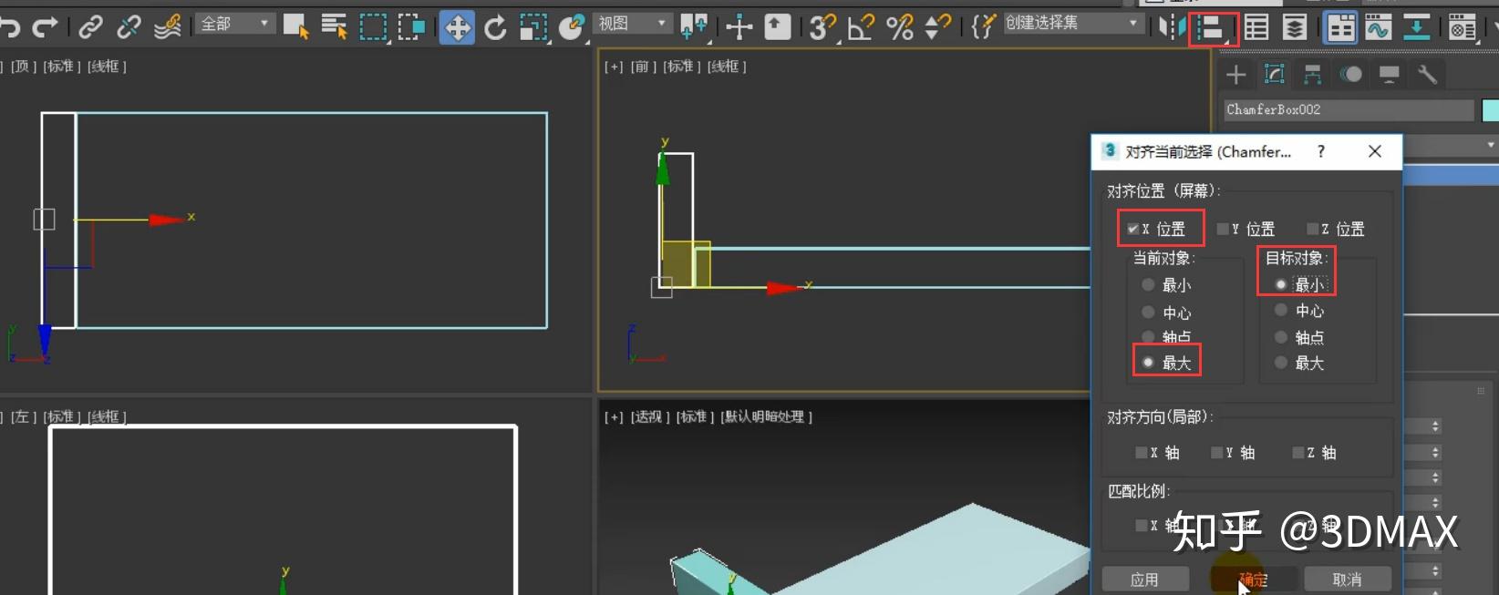Open the Schematic View download-arrow icon
The image size is (1499, 595).
(x=1416, y=27)
